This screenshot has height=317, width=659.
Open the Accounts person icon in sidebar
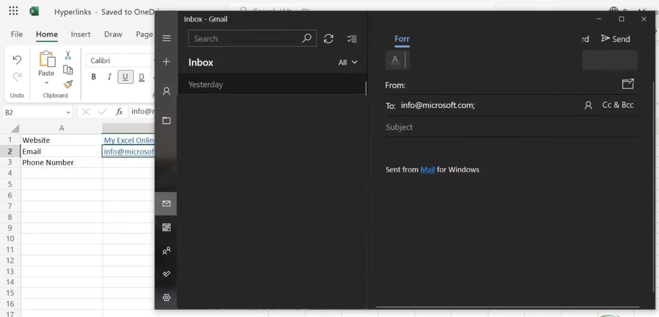(x=166, y=91)
